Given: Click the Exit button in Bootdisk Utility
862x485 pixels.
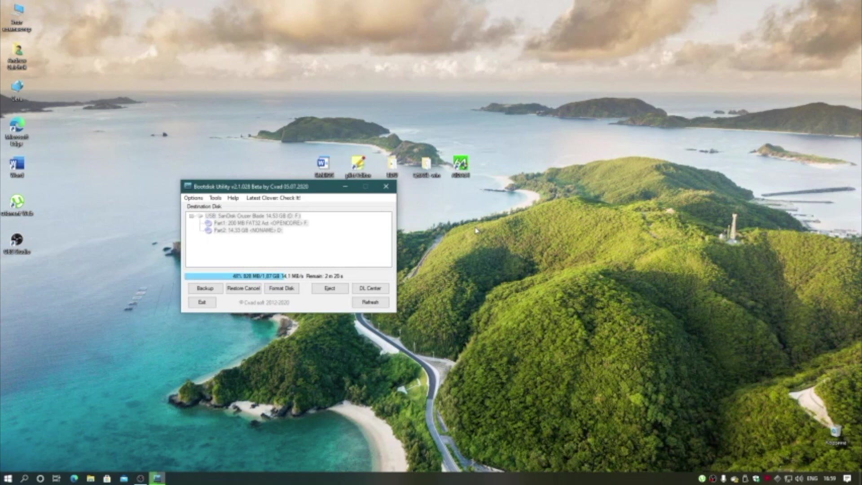Looking at the screenshot, I should tap(201, 302).
